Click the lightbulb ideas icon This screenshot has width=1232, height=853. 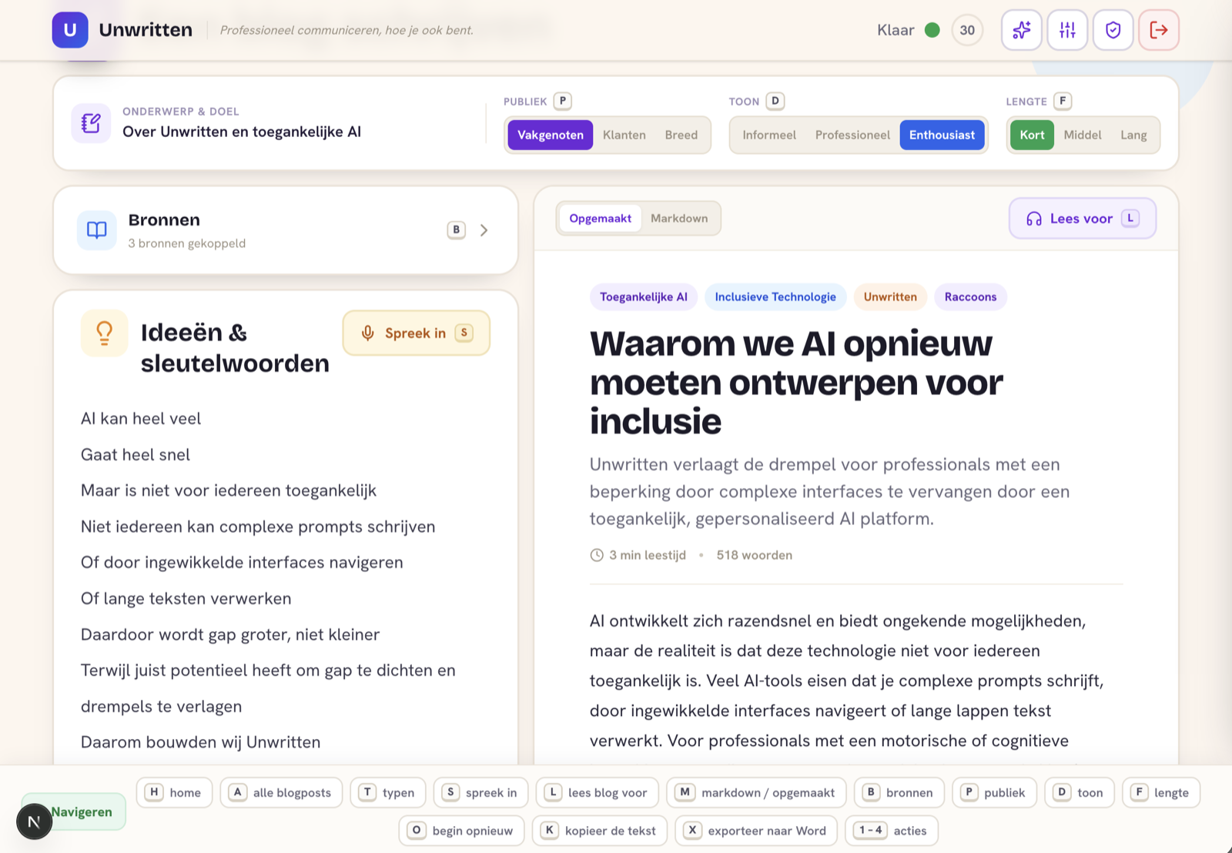[104, 333]
